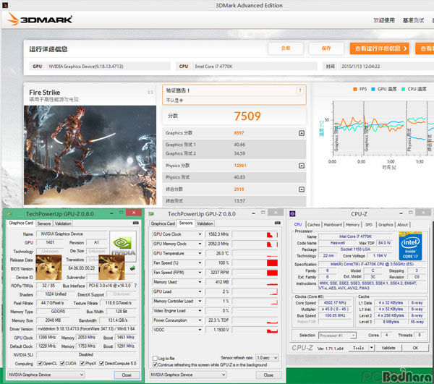Viewport: 434px width, 384px height.
Task: Uncheck Continue refreshing while GPU-Z in background
Action: click(155, 365)
